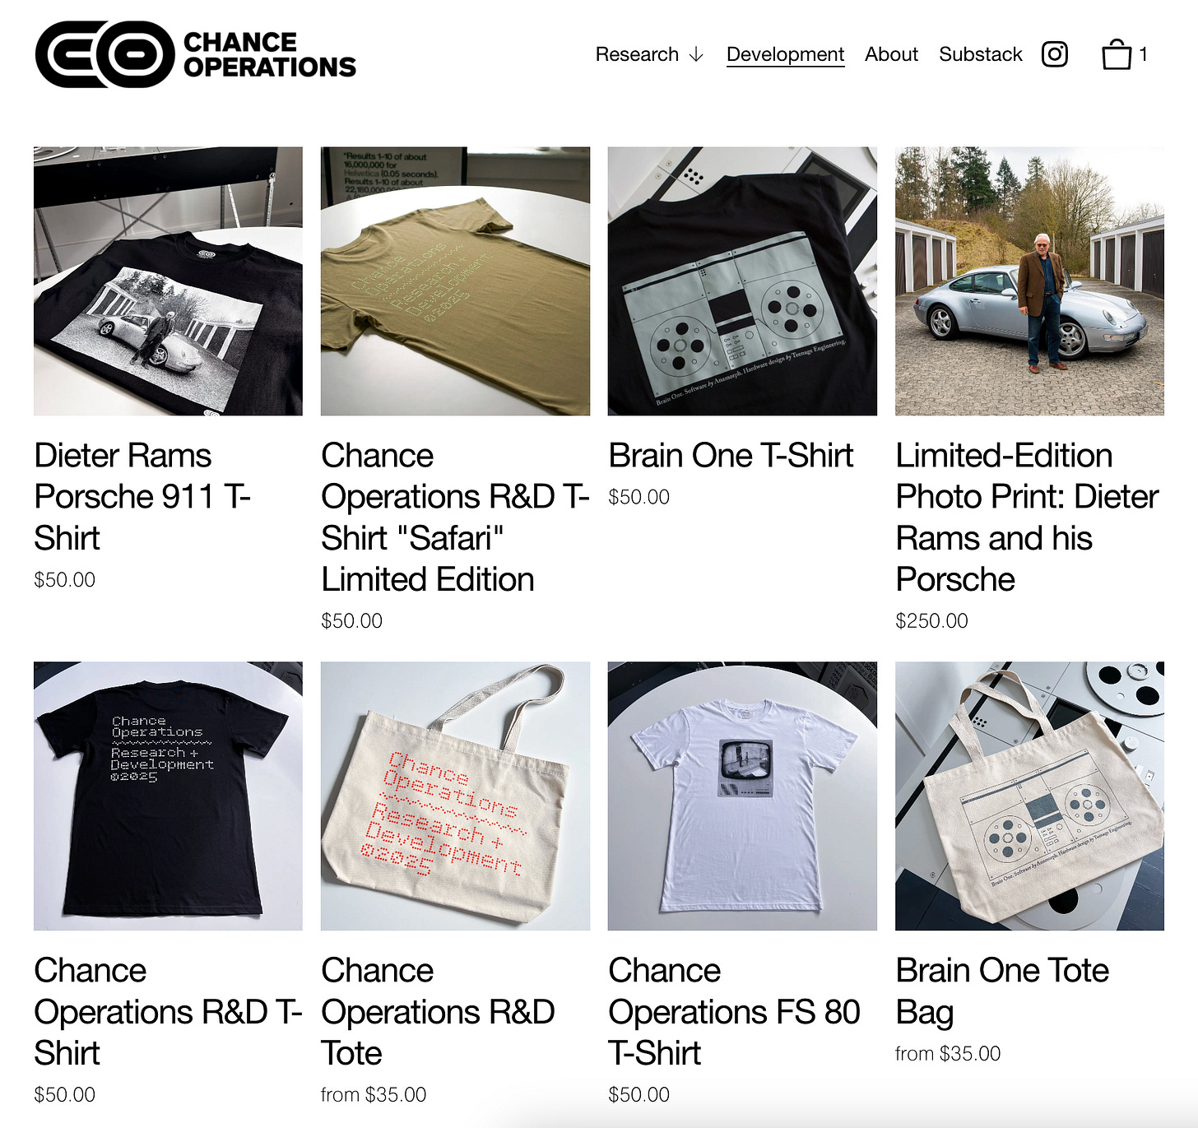Open the red-lettered R&D Tote image
The height and width of the screenshot is (1128, 1198).
455,796
